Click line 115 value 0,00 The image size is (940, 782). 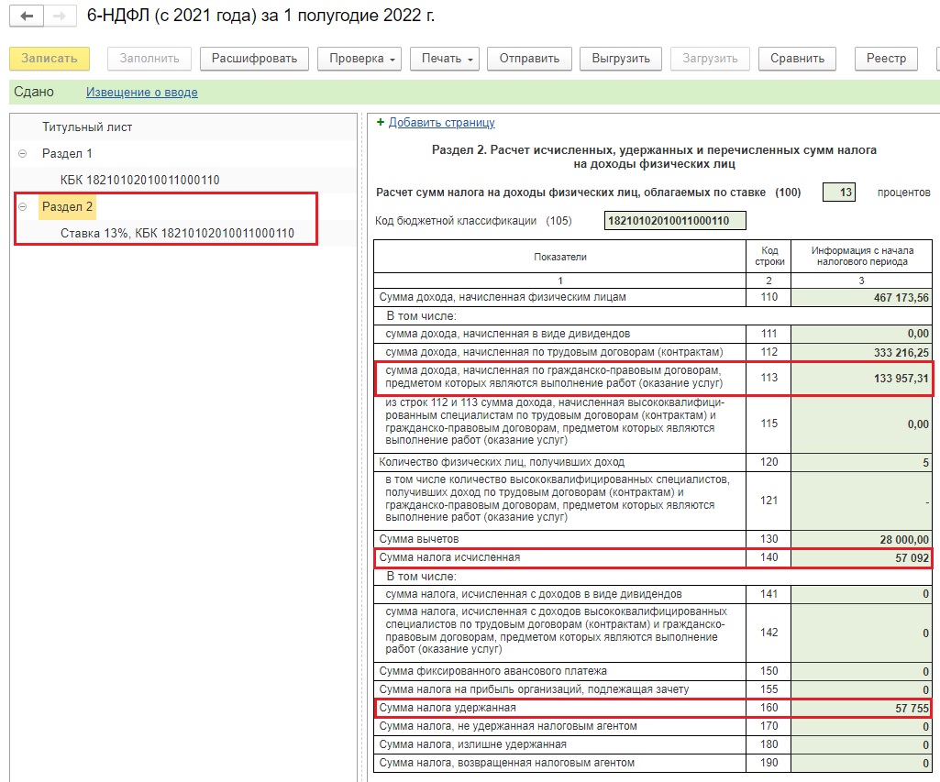click(861, 424)
